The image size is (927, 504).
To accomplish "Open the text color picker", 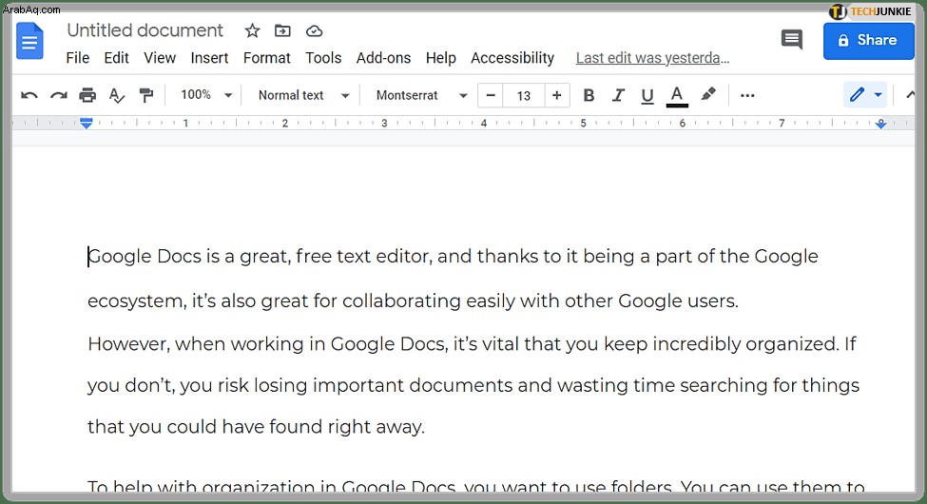I will (677, 96).
